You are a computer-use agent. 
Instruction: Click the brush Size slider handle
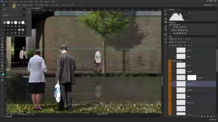[6, 12]
